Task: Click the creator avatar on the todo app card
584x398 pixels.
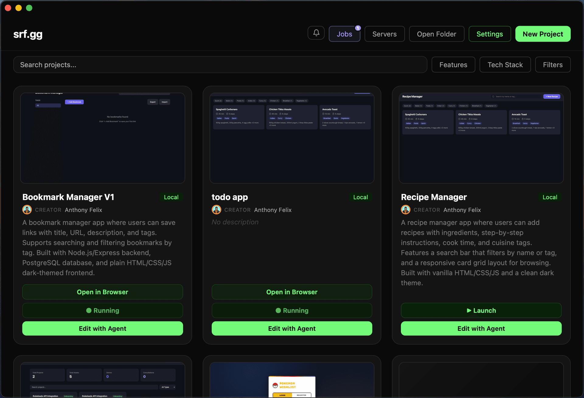Action: tap(216, 210)
